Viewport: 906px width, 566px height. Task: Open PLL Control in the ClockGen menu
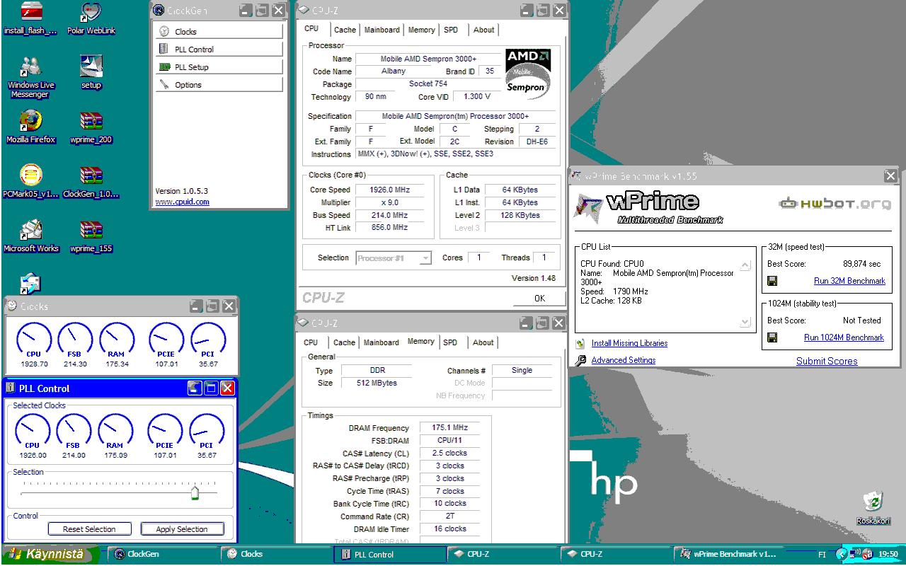(x=218, y=49)
